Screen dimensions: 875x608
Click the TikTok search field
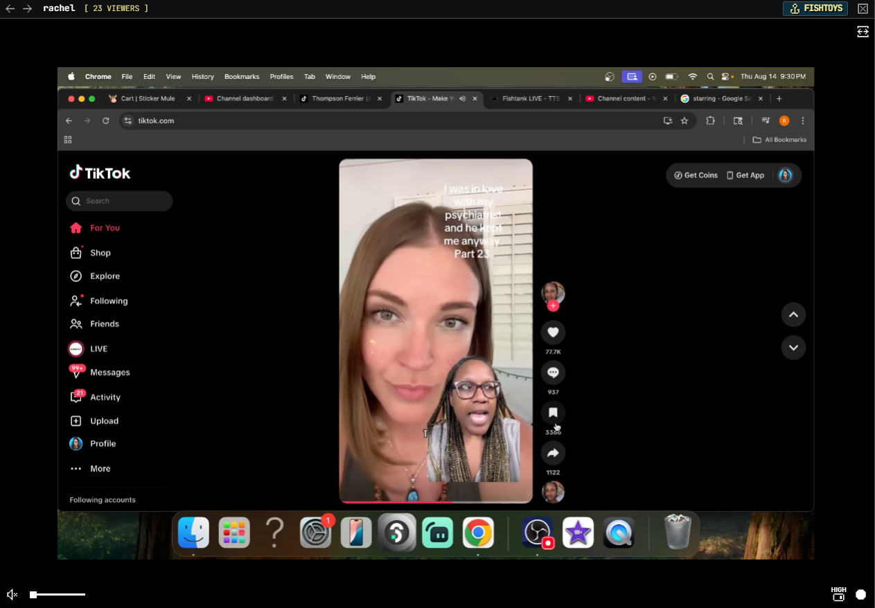coord(119,201)
